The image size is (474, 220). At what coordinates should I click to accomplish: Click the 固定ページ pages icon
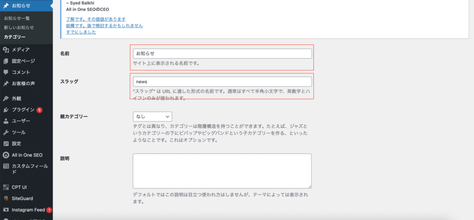pyautogui.click(x=6, y=61)
